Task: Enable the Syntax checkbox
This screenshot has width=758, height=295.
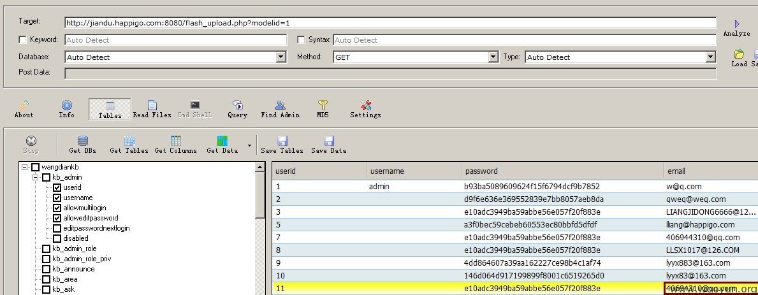Action: [x=301, y=40]
